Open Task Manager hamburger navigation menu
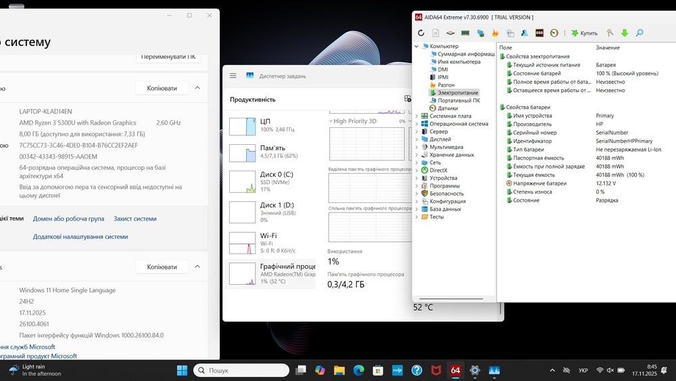 click(233, 76)
